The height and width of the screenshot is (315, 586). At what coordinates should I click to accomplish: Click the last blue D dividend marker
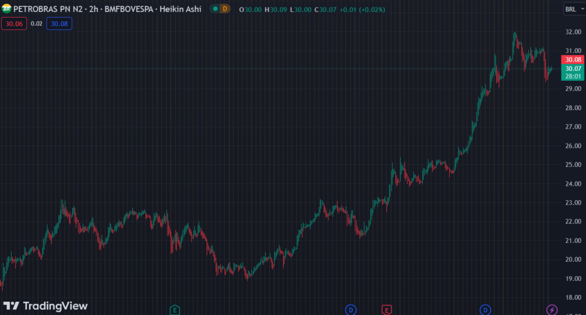pyautogui.click(x=485, y=310)
